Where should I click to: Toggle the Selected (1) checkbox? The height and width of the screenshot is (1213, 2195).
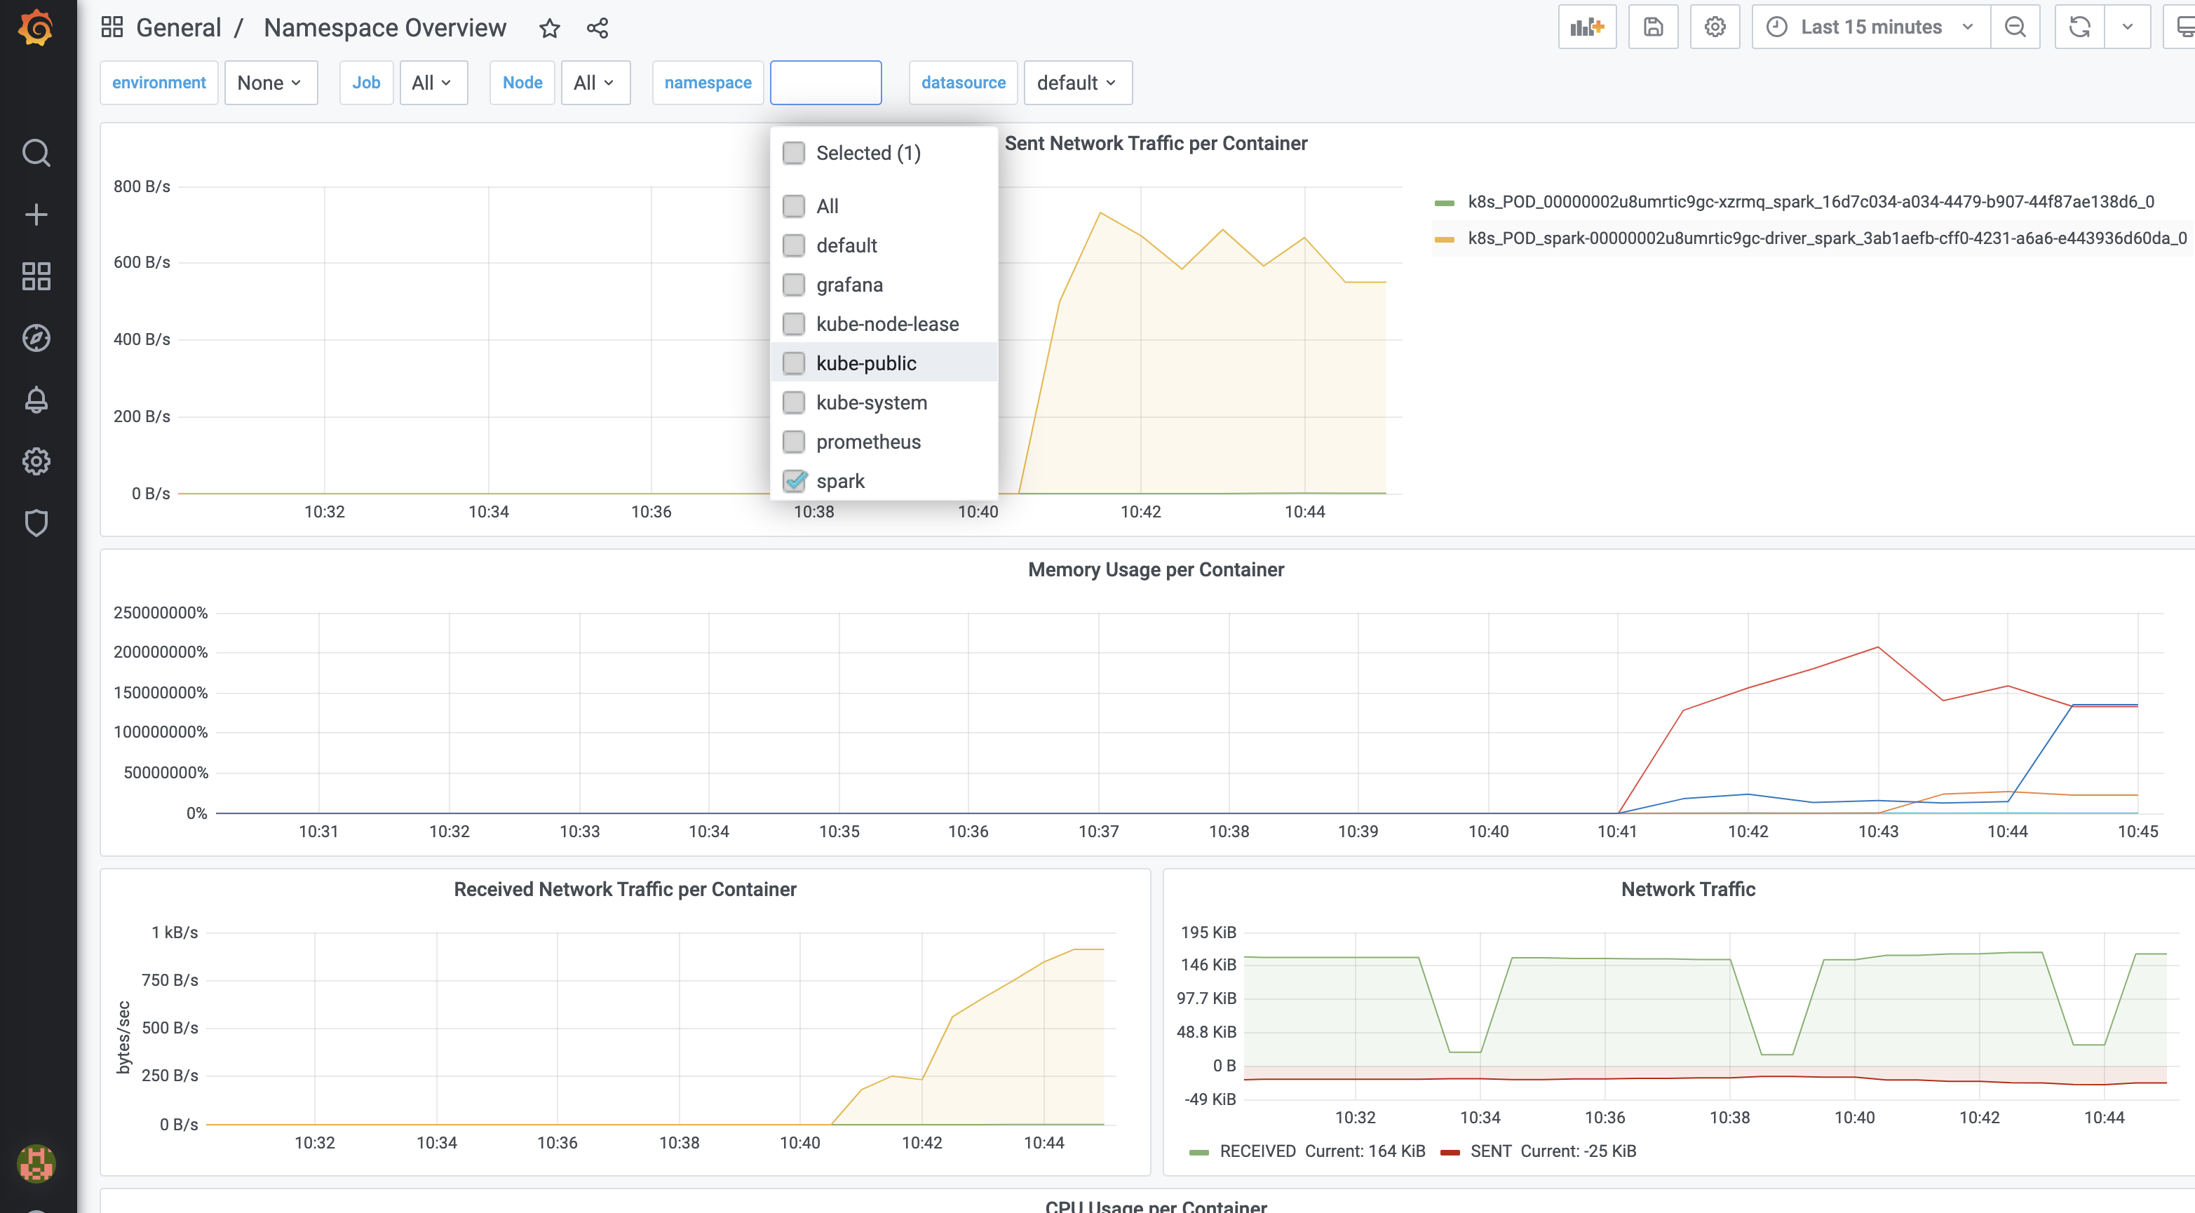tap(793, 152)
